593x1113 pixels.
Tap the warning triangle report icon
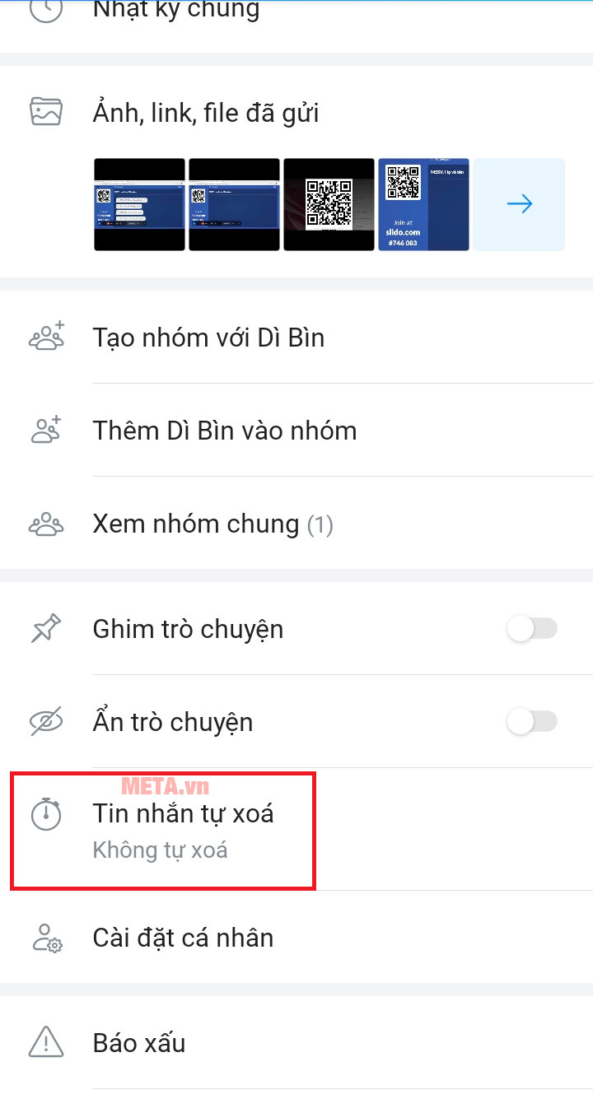coord(46,1043)
